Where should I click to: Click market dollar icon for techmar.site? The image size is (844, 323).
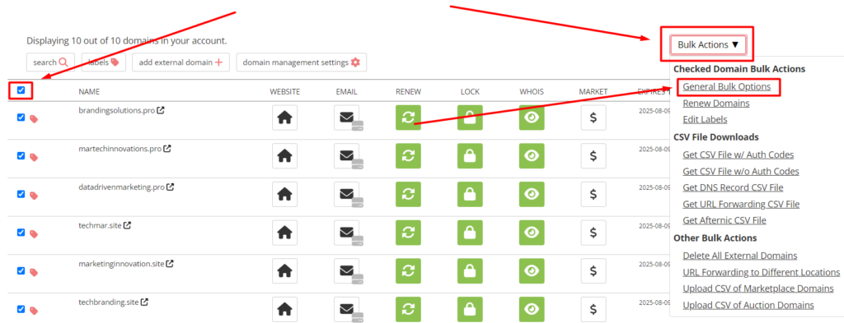(593, 233)
